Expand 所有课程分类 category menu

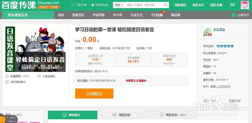tap(28, 15)
